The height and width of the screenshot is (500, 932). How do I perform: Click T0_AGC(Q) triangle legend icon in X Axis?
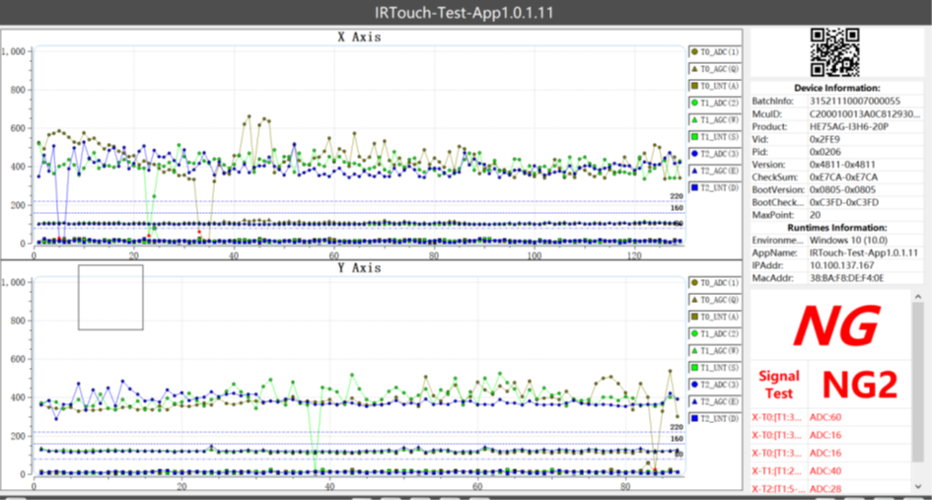pos(695,68)
